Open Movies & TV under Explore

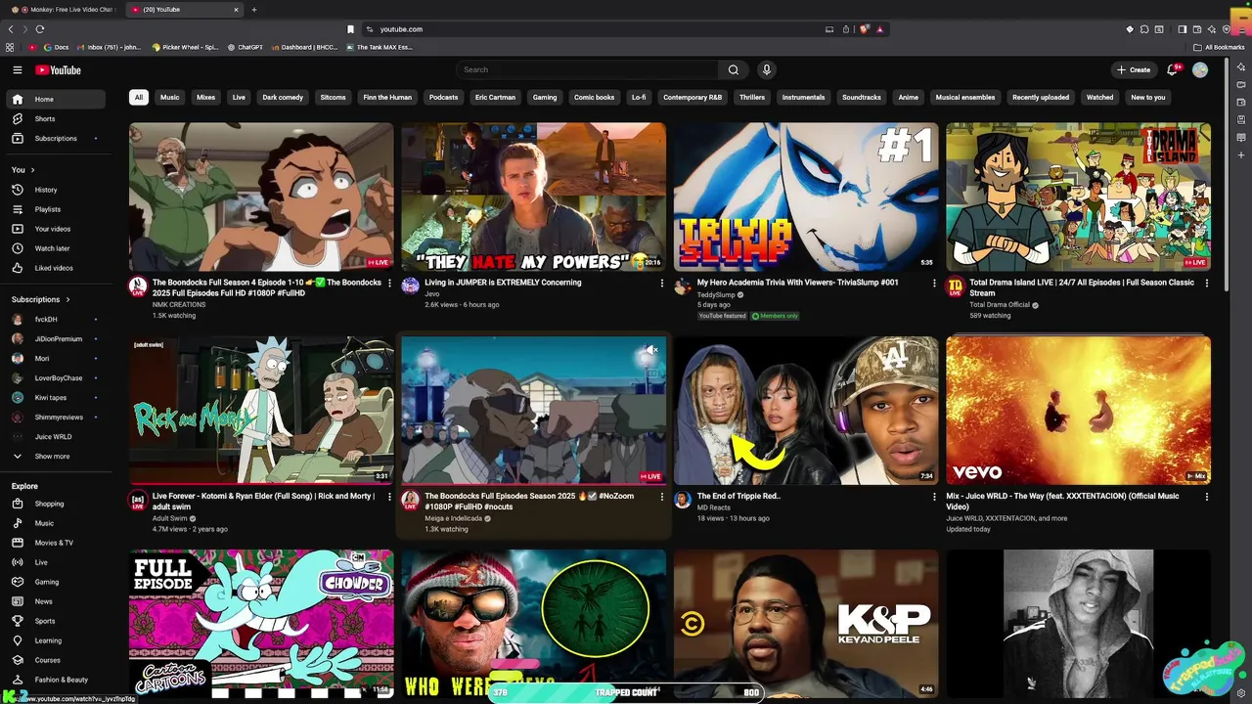pyautogui.click(x=56, y=543)
